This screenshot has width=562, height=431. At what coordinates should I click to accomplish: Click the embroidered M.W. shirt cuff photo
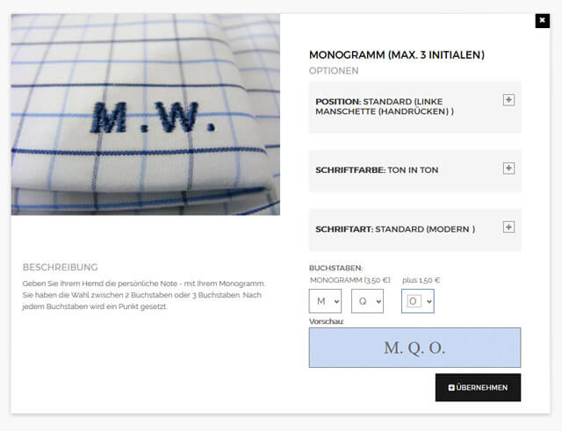pyautogui.click(x=146, y=114)
